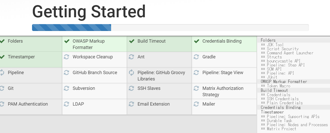Click the sync icon beside Subversion
The image size is (330, 133).
[67, 88]
